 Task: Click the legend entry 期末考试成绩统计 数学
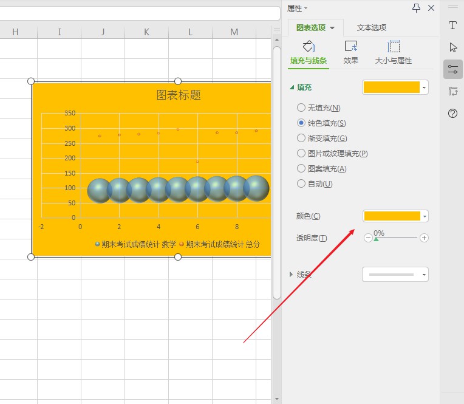click(135, 244)
